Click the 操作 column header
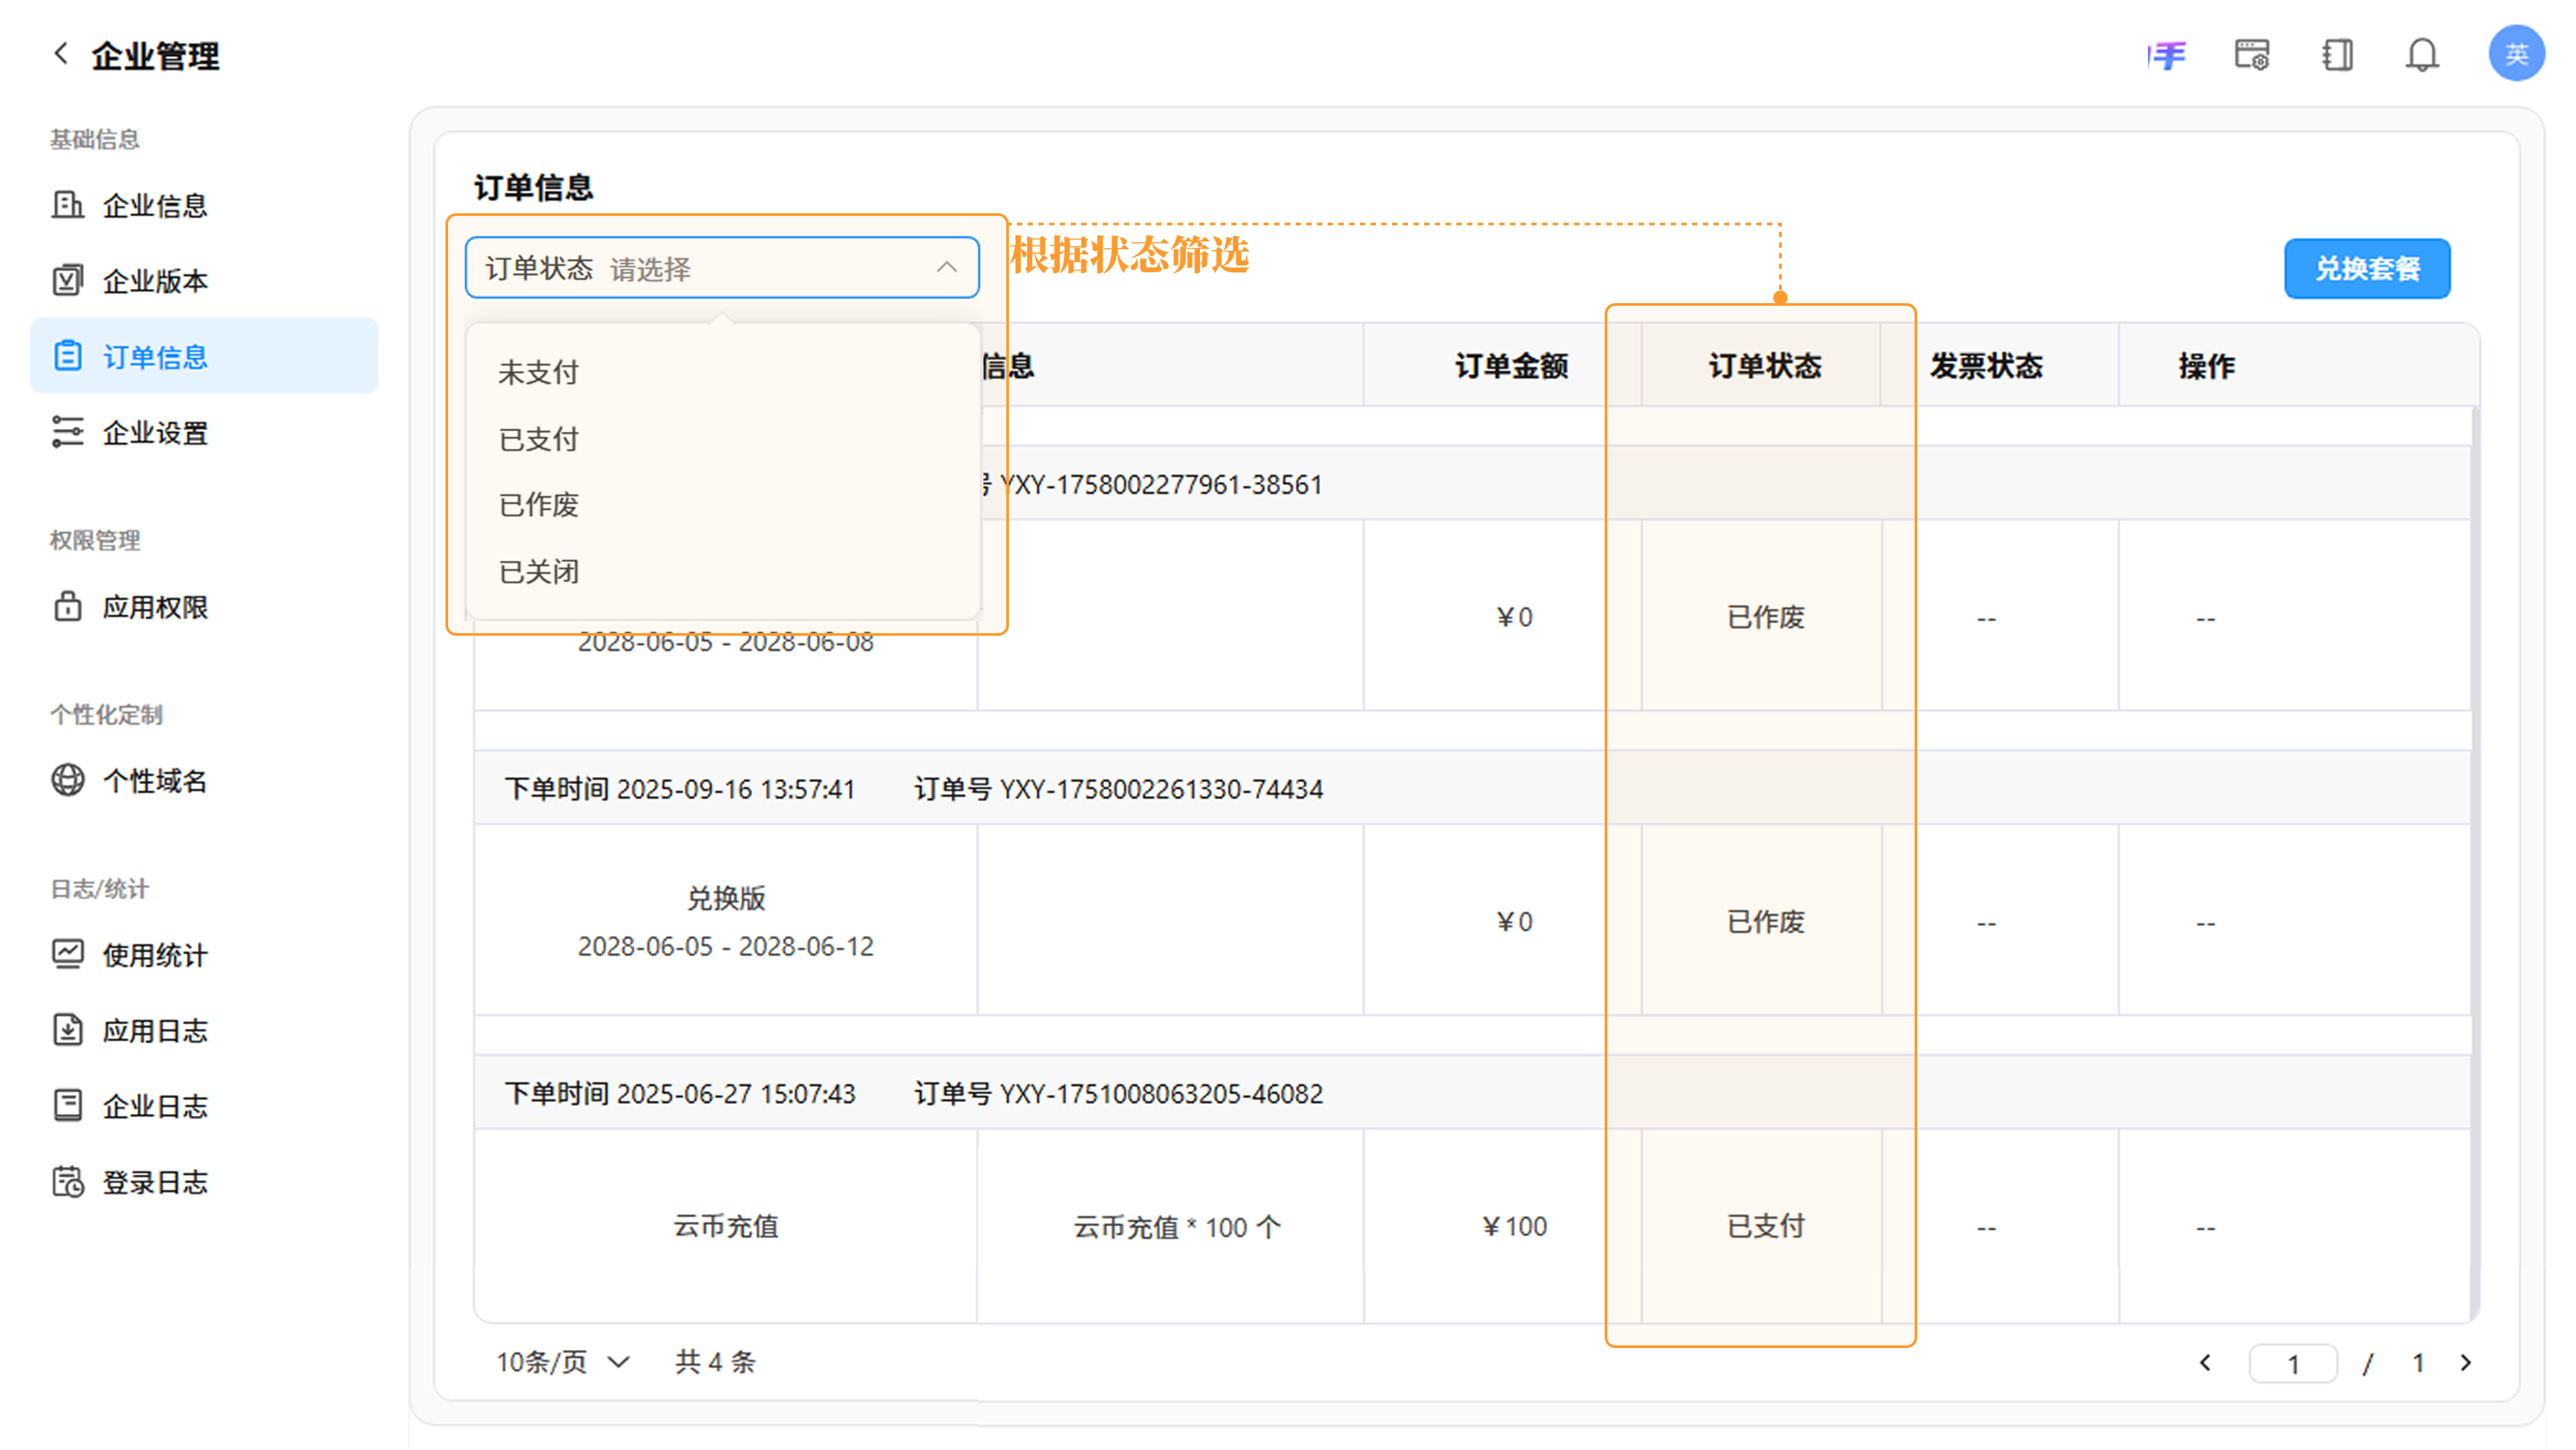The image size is (2576, 1450). tap(2207, 366)
